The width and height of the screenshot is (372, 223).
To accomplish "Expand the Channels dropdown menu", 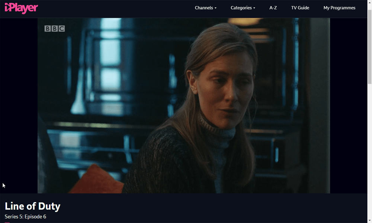I will 205,8.
